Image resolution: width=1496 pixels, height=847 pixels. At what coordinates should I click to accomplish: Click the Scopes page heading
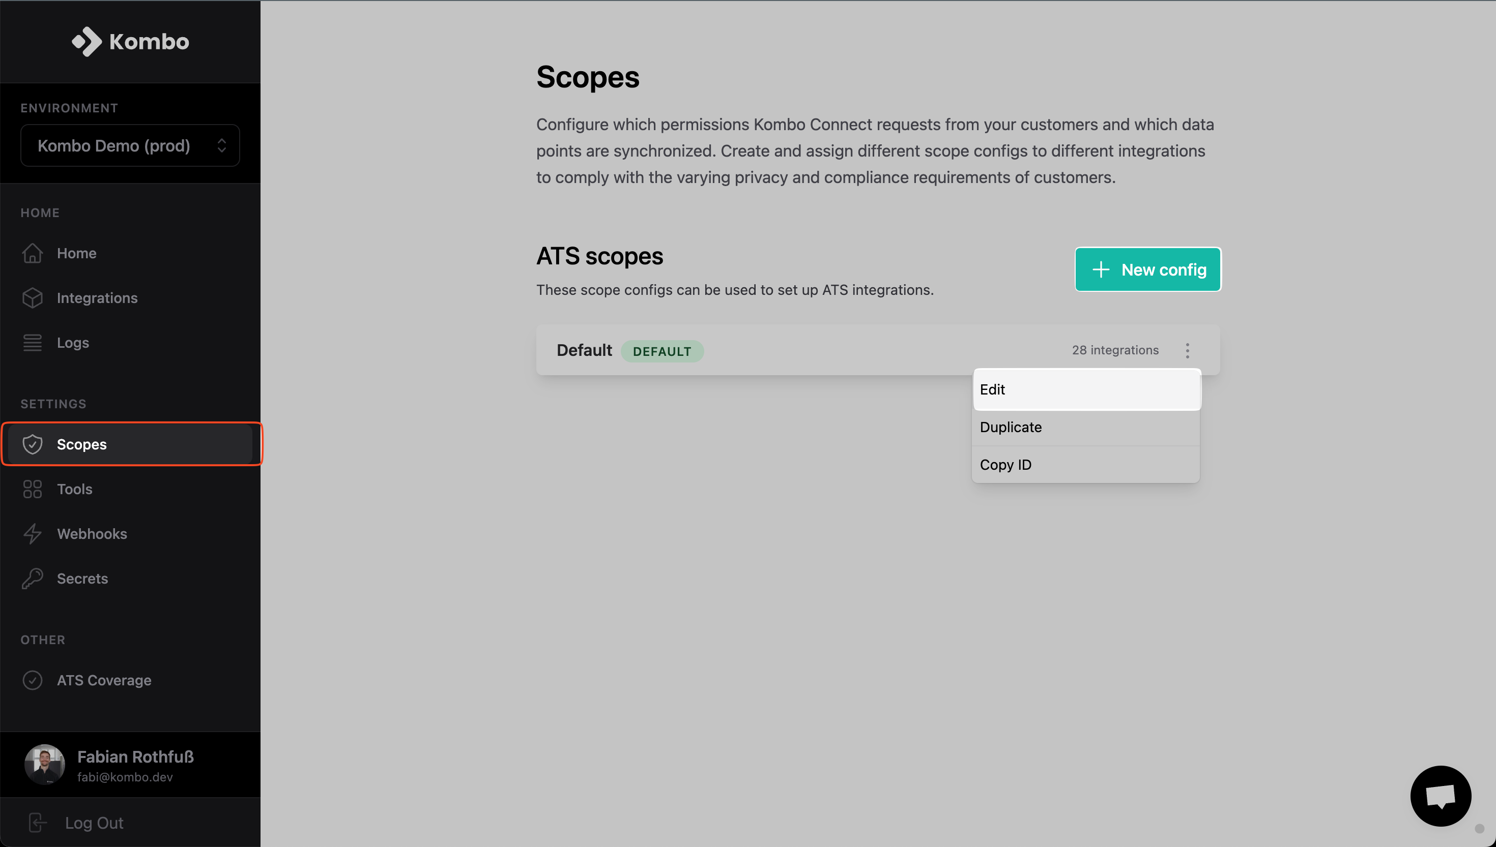[588, 77]
